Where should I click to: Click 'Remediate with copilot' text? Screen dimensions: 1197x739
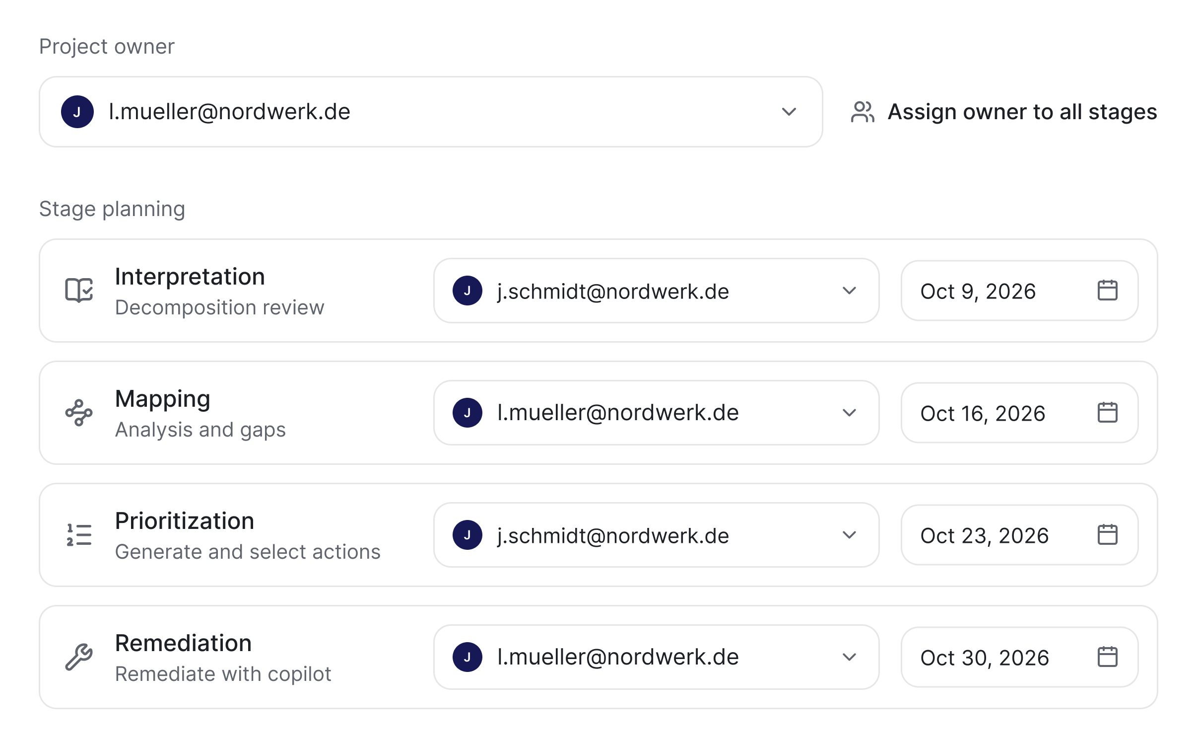point(223,674)
